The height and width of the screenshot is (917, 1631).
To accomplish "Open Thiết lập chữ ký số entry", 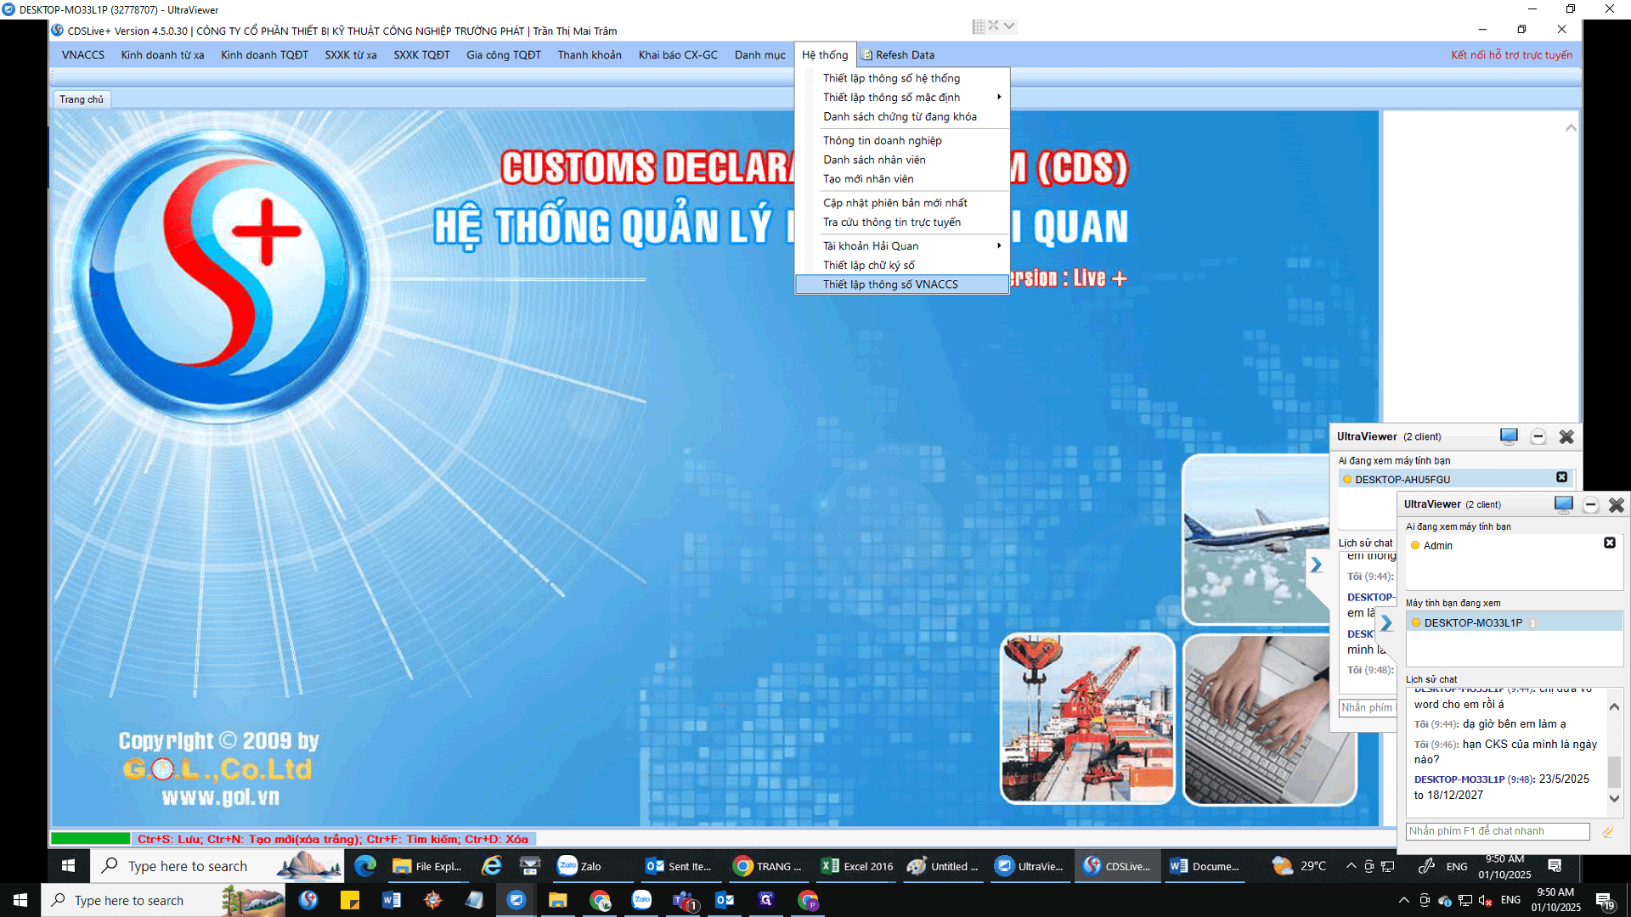I will point(902,265).
